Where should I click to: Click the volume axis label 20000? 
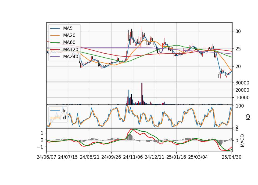242,90
